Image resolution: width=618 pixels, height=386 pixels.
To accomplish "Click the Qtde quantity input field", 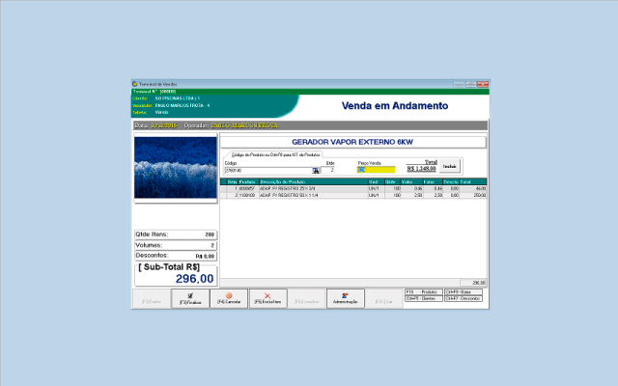I will click(x=330, y=169).
